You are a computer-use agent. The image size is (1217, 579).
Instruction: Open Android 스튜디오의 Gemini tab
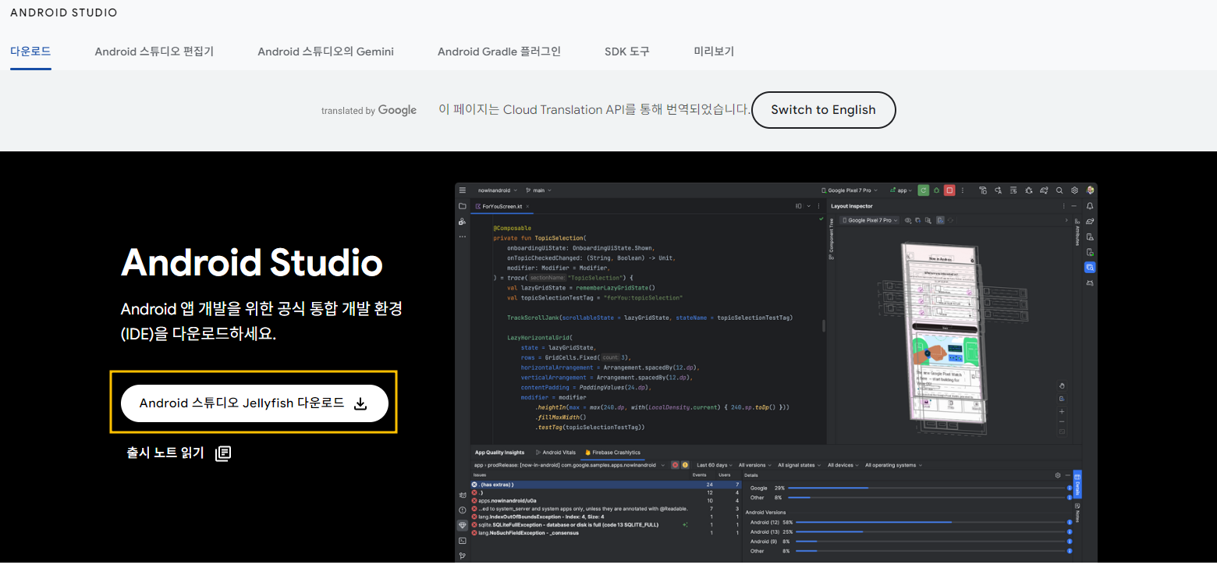point(325,52)
